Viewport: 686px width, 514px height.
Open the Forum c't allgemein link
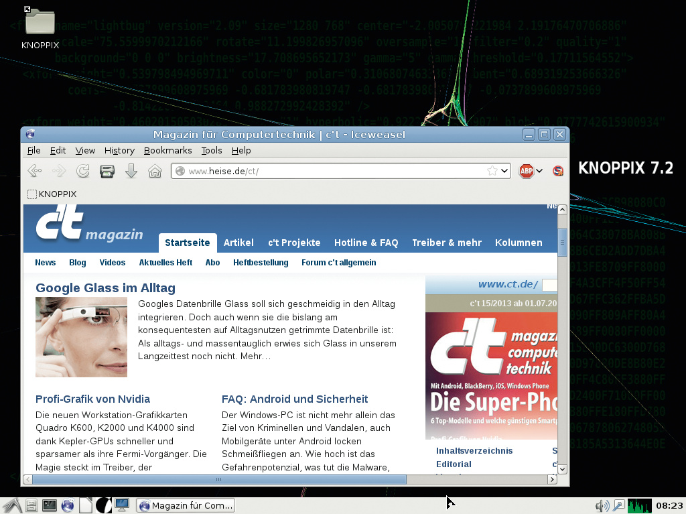338,262
